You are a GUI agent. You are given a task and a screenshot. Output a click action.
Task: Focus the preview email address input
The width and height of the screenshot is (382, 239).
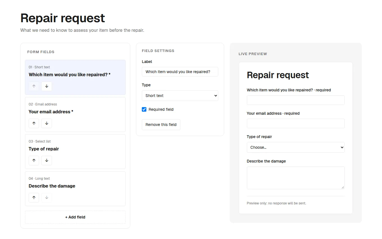coord(295,123)
